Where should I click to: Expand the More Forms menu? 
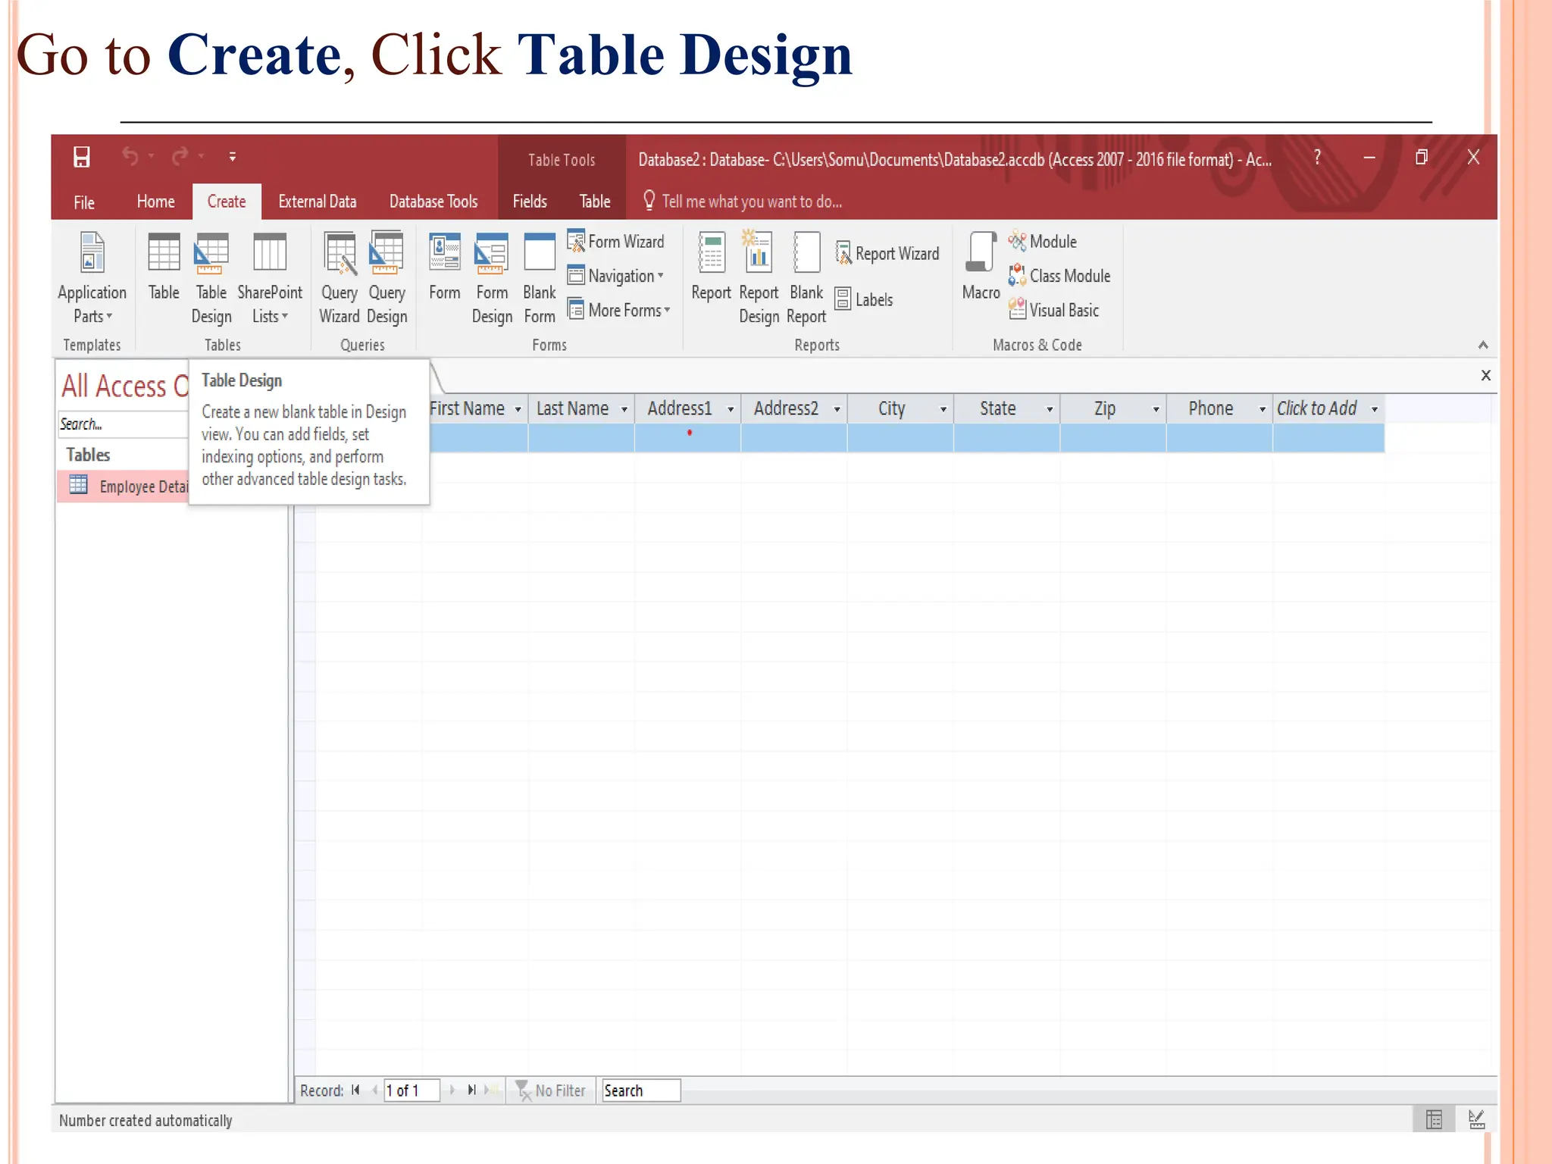(x=619, y=310)
